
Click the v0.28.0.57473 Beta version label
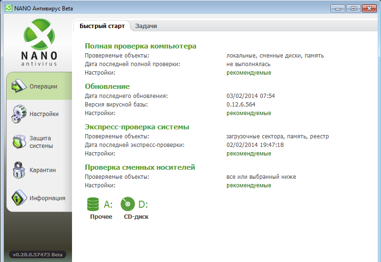38,255
